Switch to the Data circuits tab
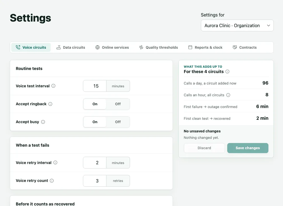The image size is (283, 206). [x=71, y=47]
